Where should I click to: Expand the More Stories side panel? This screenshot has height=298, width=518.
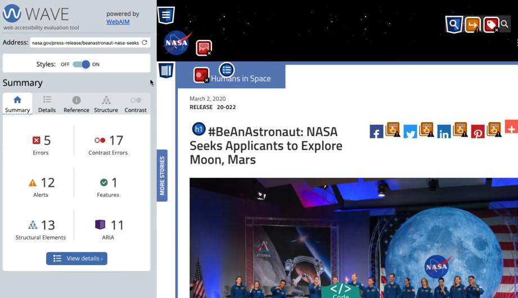[x=162, y=175]
